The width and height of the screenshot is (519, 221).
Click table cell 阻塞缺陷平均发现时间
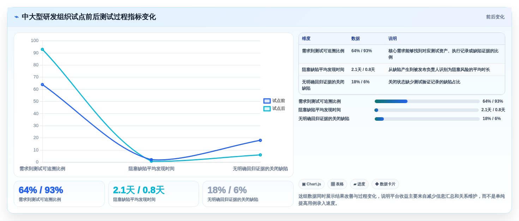coord(323,70)
